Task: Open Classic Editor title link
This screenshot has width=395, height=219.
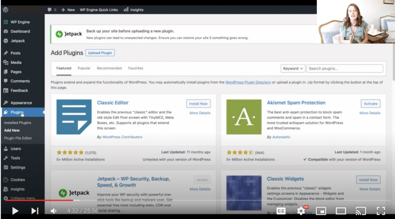Action: coord(113,103)
